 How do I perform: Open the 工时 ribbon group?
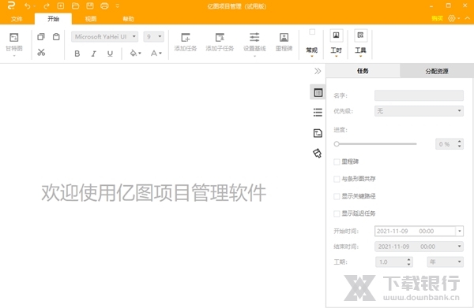tap(336, 43)
